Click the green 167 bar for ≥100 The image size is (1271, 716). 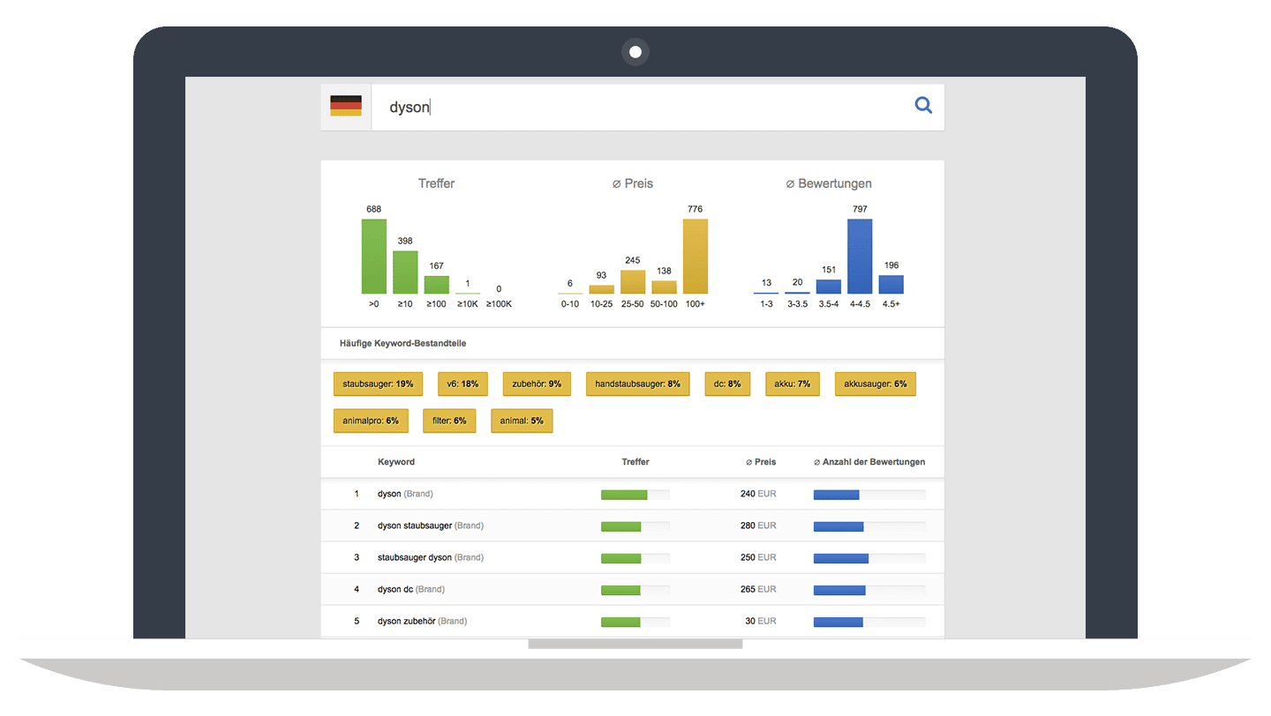click(x=437, y=285)
